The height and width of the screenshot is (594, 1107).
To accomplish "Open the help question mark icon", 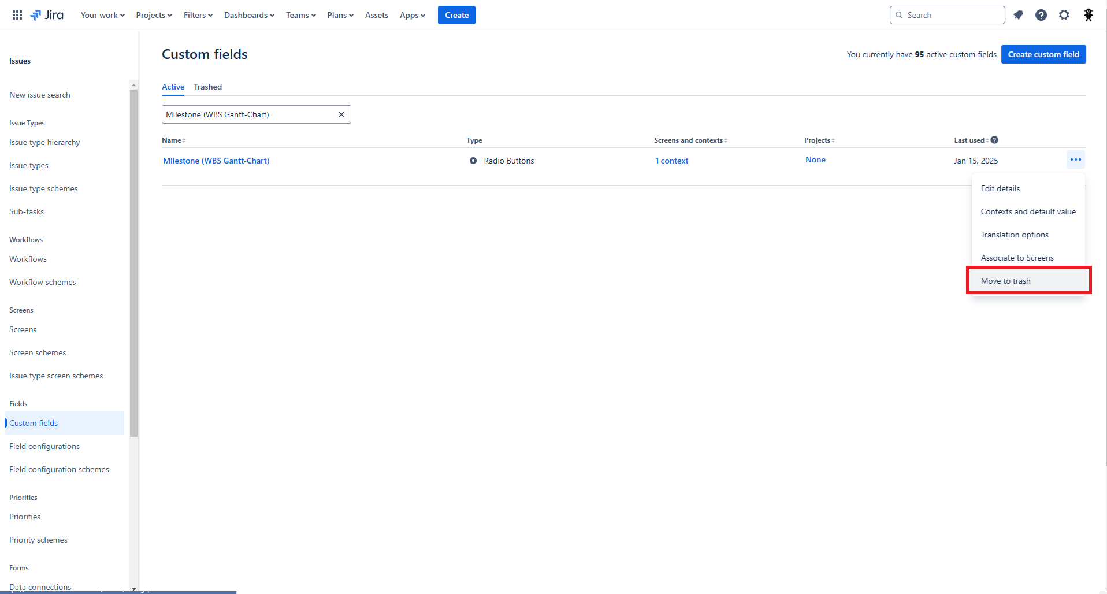I will click(1041, 15).
